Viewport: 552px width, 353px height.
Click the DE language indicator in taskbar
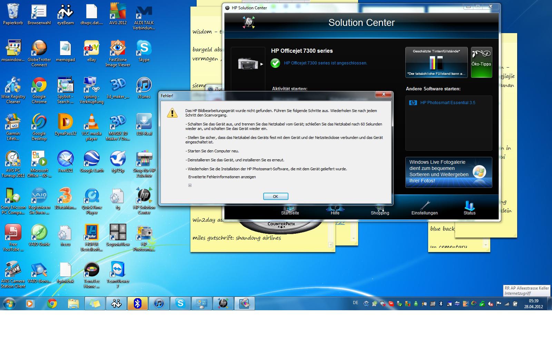355,303
